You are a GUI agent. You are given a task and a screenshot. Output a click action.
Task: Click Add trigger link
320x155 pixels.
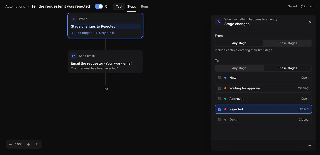click(x=81, y=33)
